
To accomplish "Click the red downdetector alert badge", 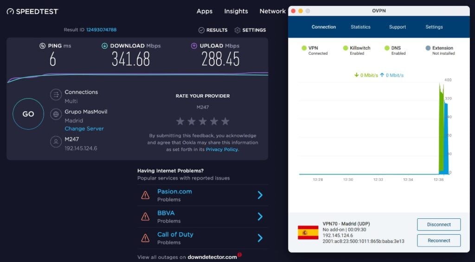I will (x=240, y=255).
